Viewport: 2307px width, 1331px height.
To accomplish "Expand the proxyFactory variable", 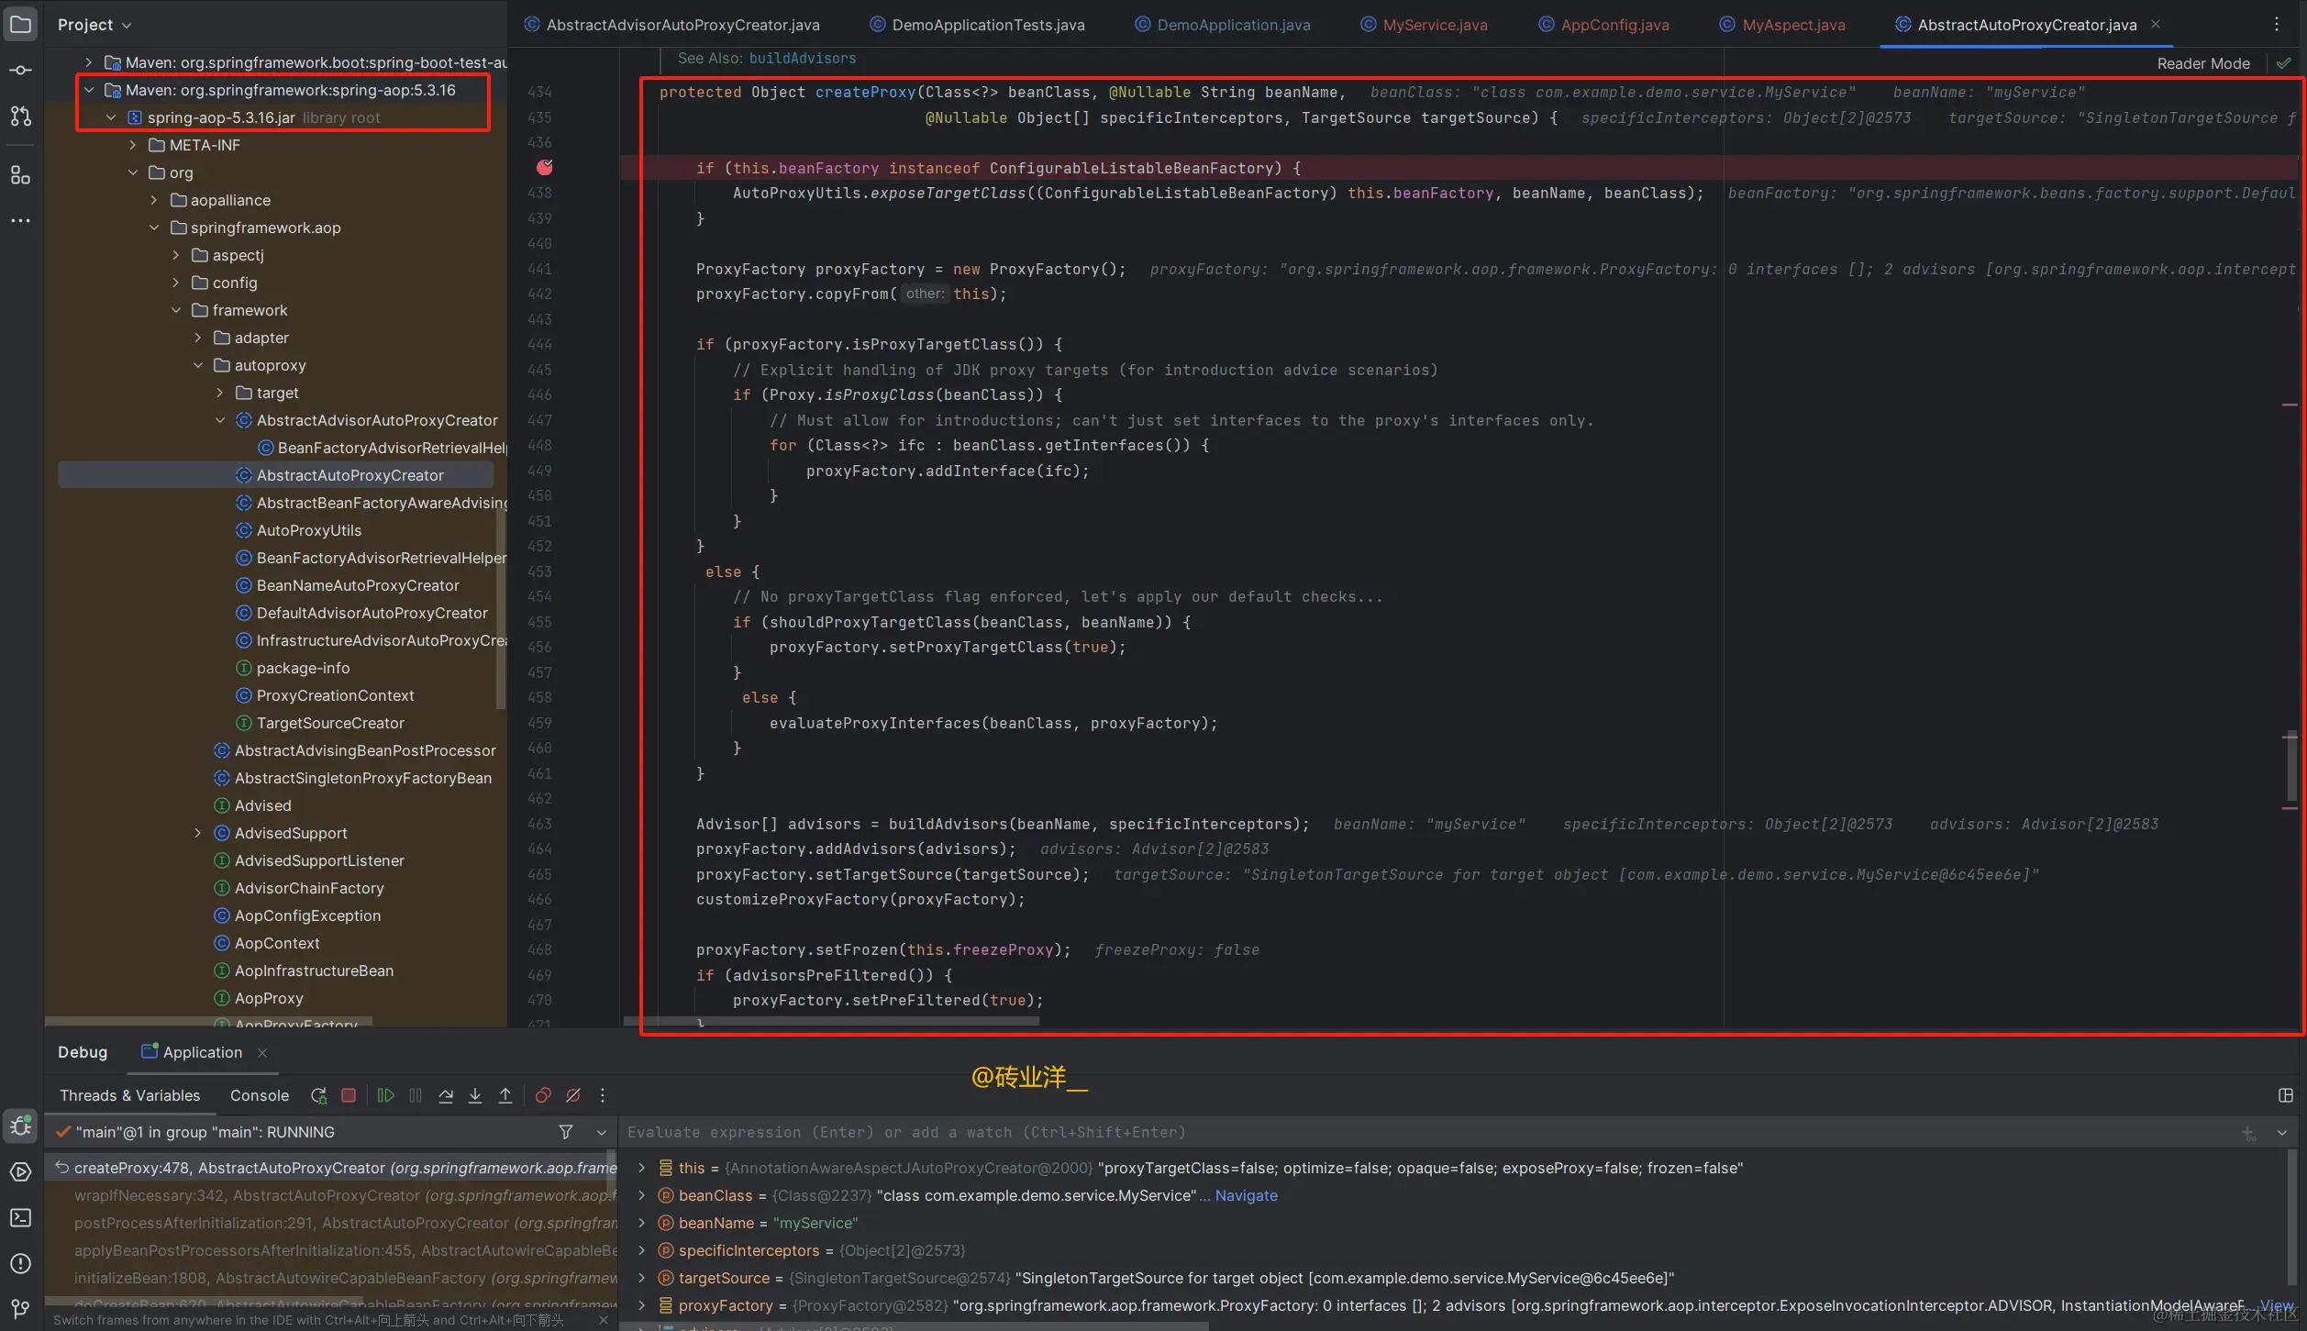I will point(642,1305).
